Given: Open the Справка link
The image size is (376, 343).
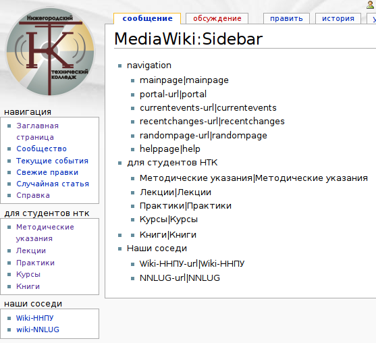Looking at the screenshot, I should click(x=33, y=195).
